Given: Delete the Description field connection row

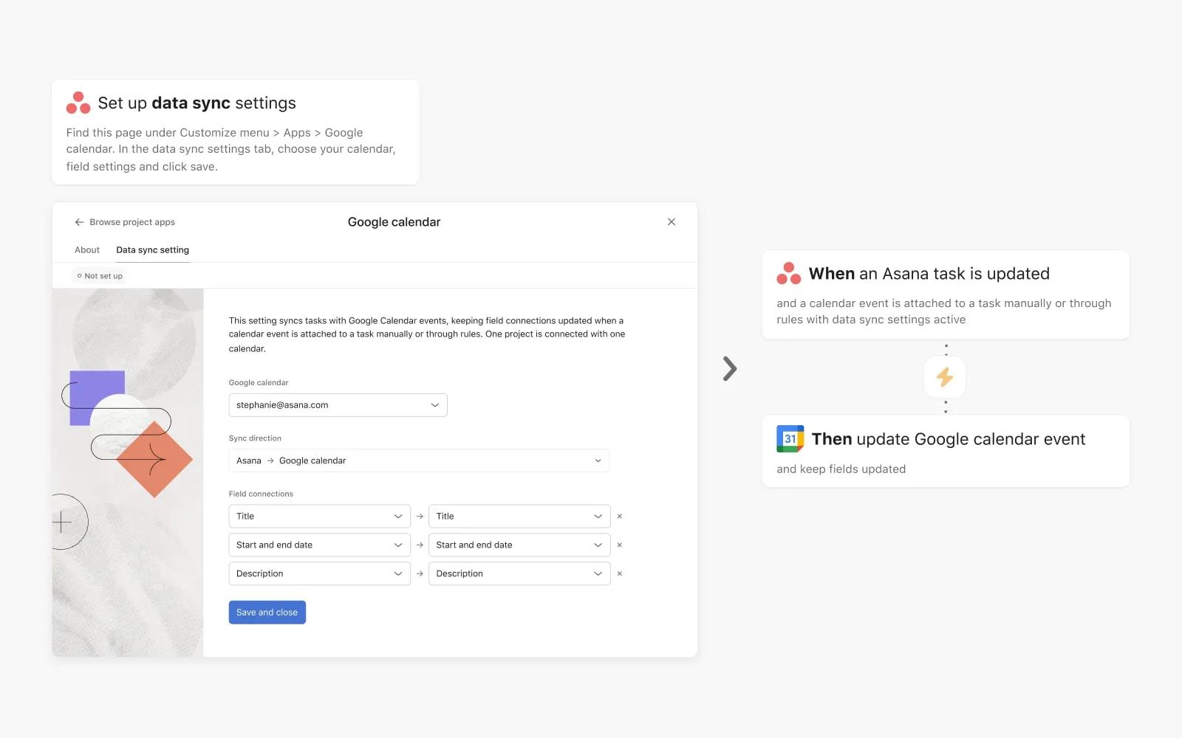Looking at the screenshot, I should (619, 573).
